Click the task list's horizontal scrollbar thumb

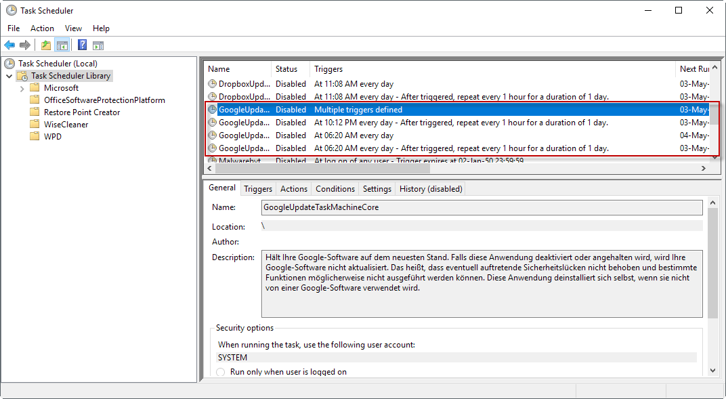[x=323, y=169]
